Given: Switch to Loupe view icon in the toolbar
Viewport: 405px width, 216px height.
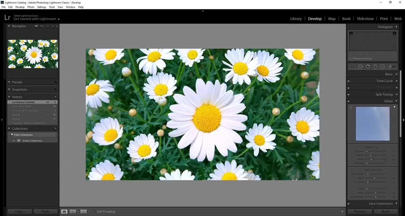Looking at the screenshot, I should point(64,212).
